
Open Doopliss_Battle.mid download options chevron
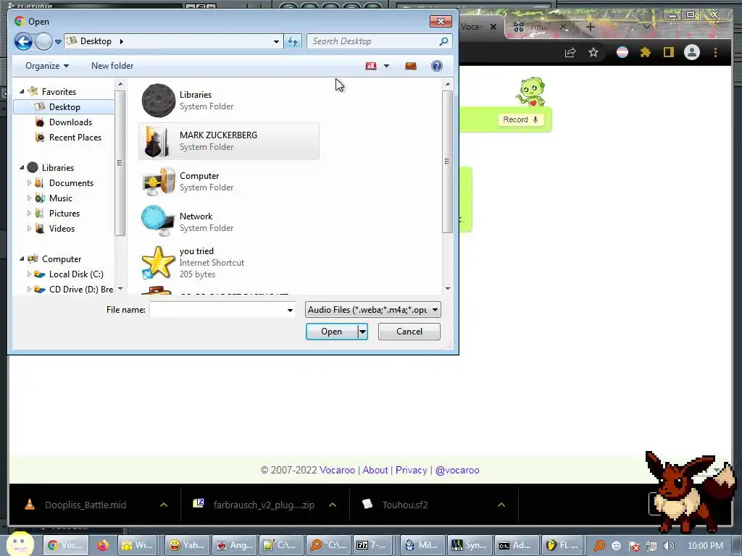(164, 505)
